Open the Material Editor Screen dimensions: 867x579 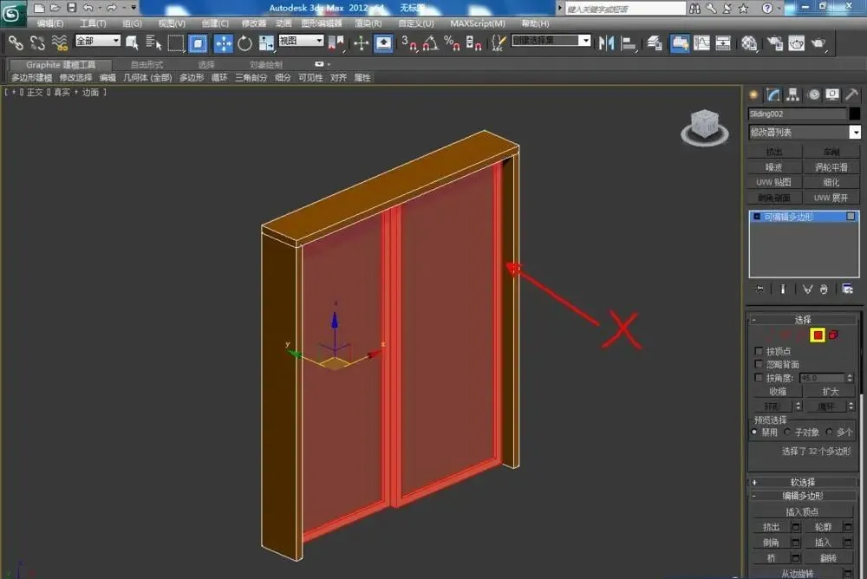(x=749, y=43)
